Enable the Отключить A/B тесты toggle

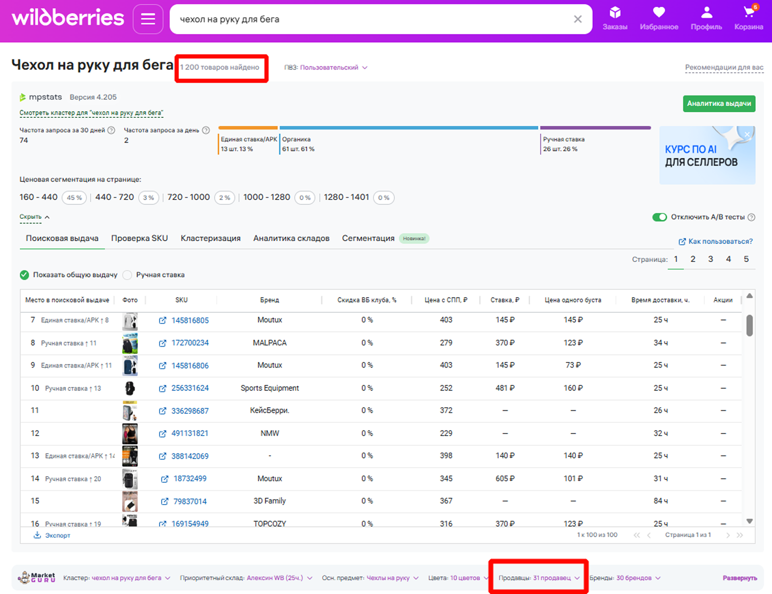[x=659, y=217]
